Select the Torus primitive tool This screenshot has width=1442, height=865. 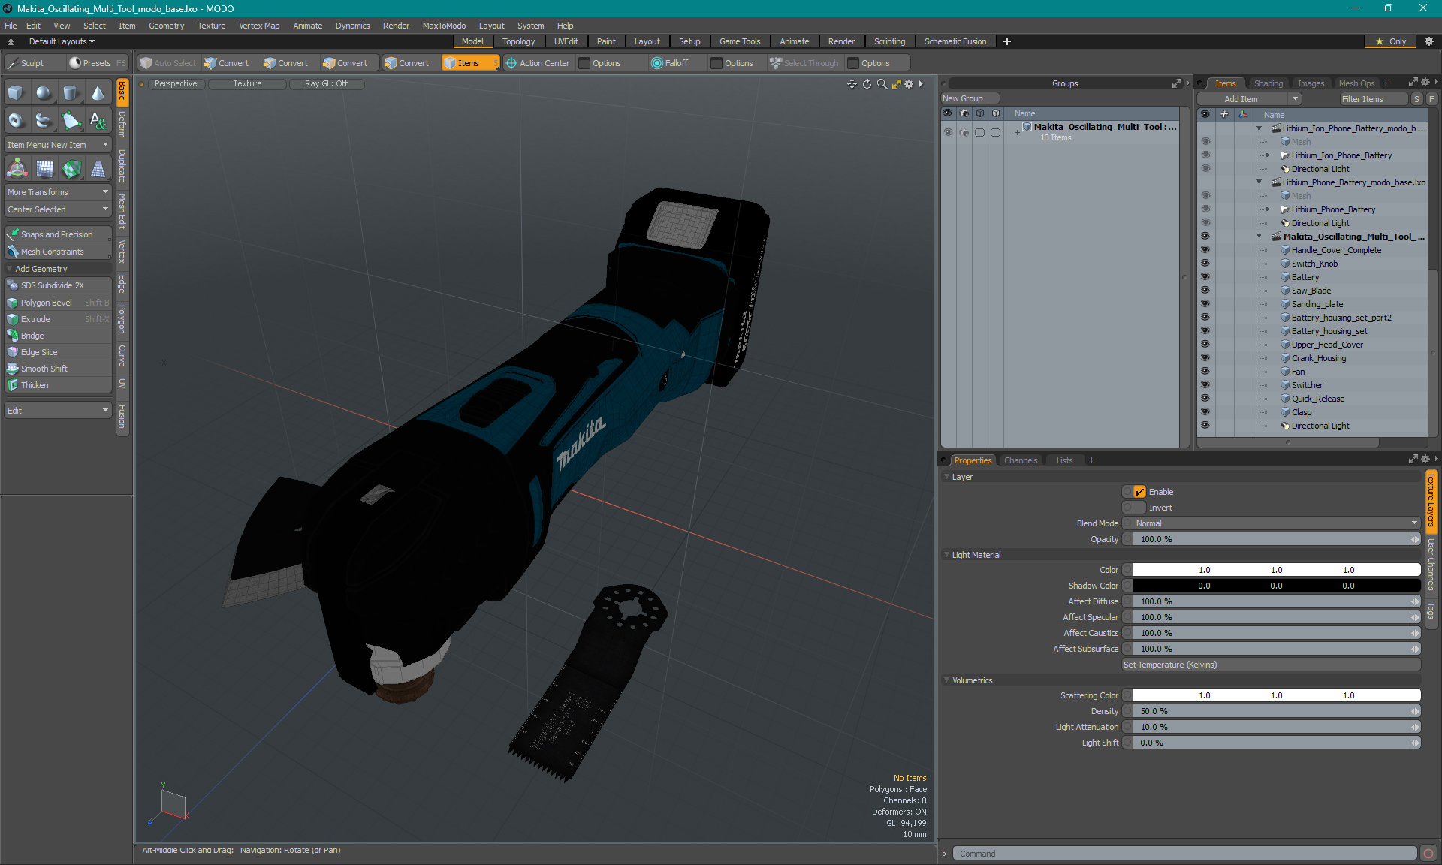16,120
